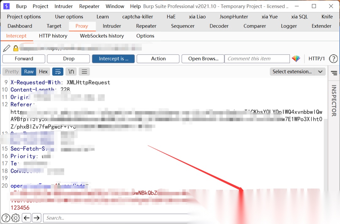
Task: Click the Open Browser button
Action: (203, 59)
